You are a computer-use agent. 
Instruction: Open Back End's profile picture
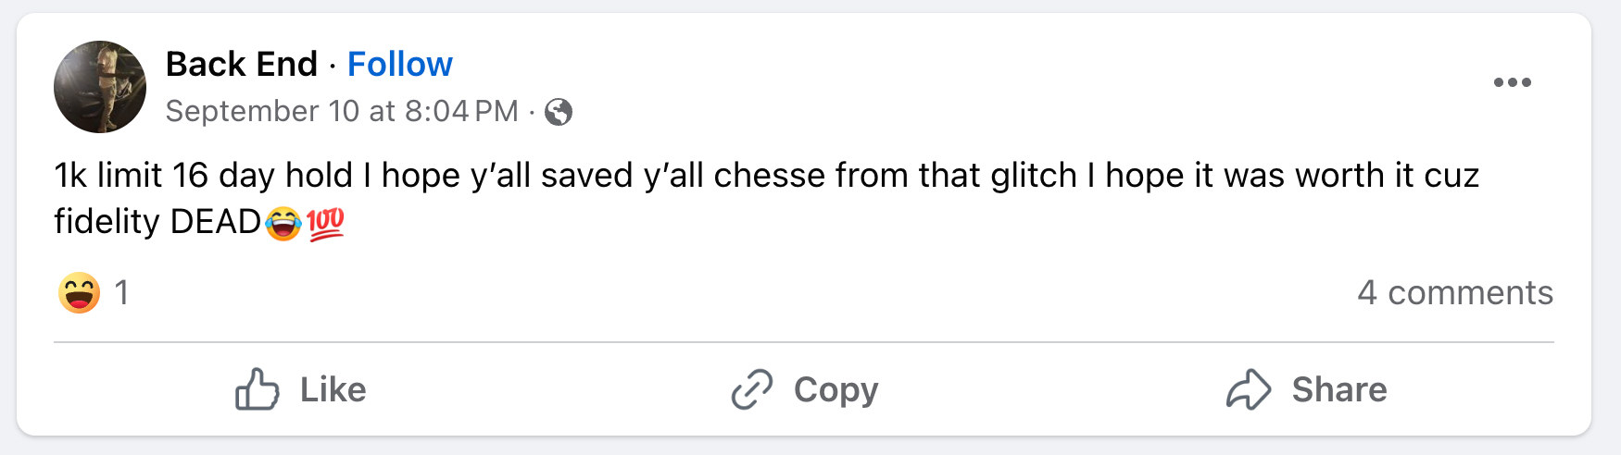100,87
